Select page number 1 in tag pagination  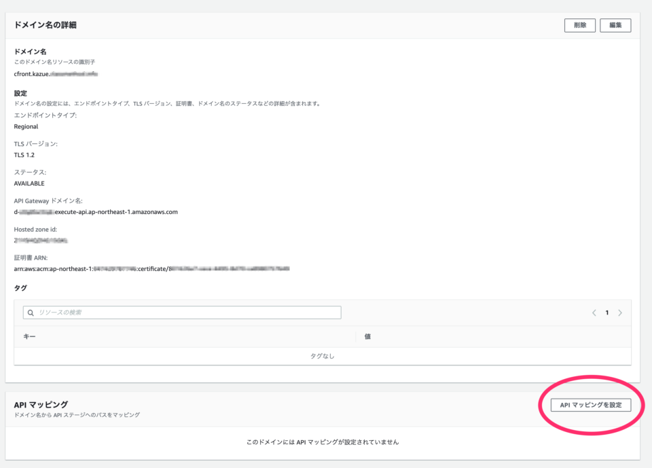coord(607,313)
